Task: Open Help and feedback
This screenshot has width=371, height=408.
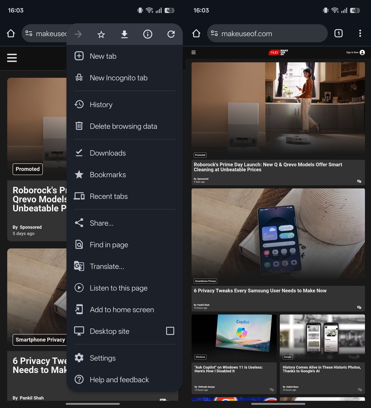Action: [x=125, y=380]
